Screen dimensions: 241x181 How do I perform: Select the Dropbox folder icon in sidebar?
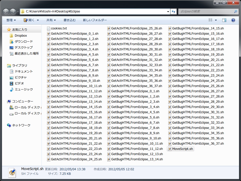[x=11, y=36]
